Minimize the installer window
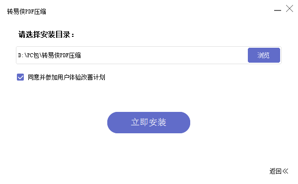Screen dimensions: 298x184 click(278, 10)
